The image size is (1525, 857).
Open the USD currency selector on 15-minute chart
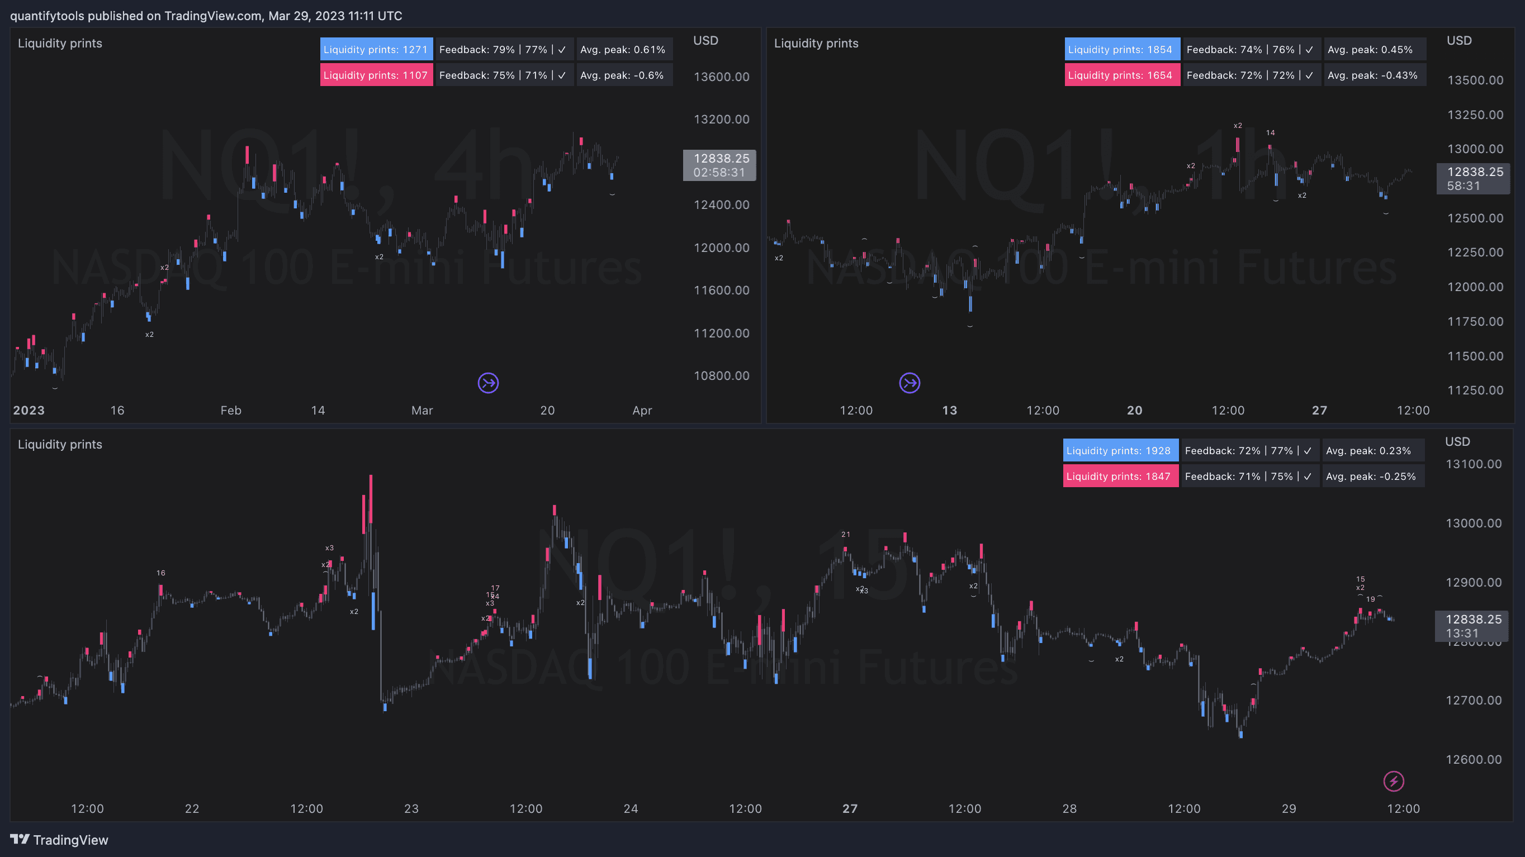click(x=1457, y=442)
